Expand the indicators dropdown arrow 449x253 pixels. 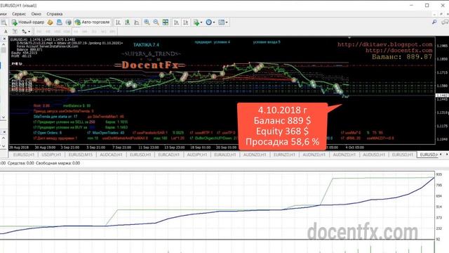click(201, 22)
